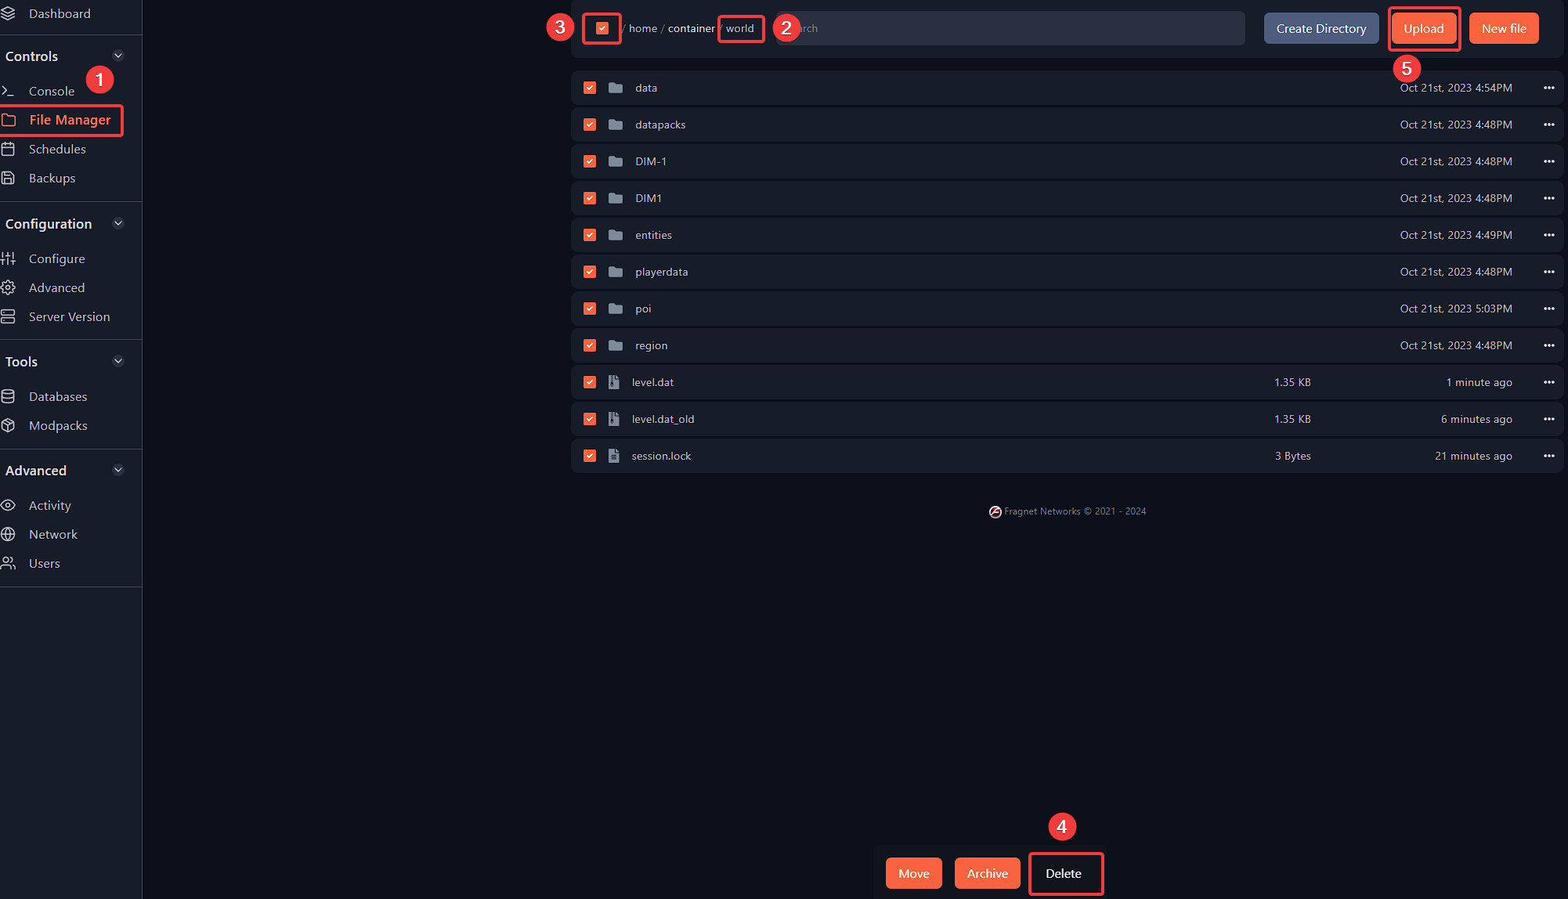Click the Databases icon under Tools

pyautogui.click(x=13, y=395)
